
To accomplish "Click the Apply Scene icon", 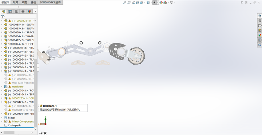I will coord(165,3).
